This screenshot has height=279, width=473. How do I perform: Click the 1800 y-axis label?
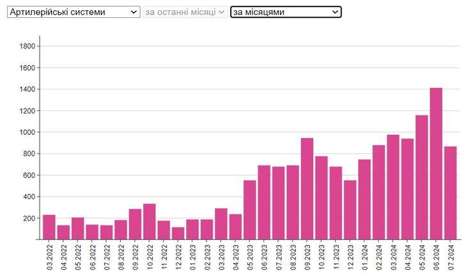click(x=27, y=46)
